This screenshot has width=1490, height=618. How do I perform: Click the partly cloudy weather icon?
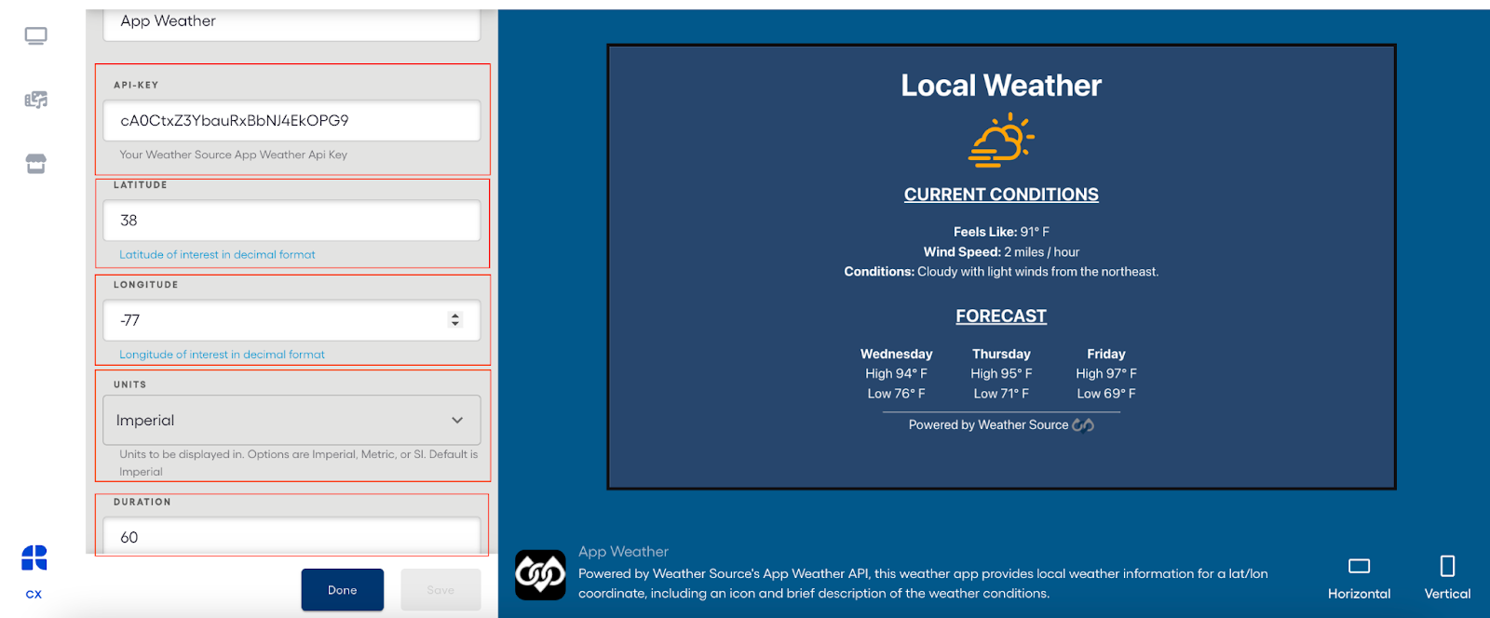point(1001,141)
